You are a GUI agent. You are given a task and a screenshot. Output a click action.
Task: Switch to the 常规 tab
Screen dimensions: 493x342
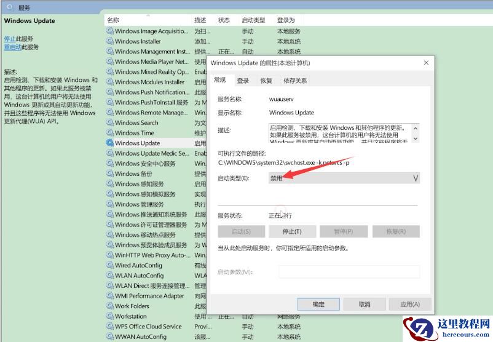point(220,80)
